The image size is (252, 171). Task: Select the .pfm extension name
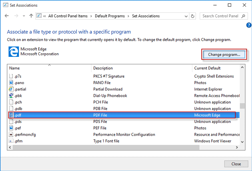coord(18,141)
